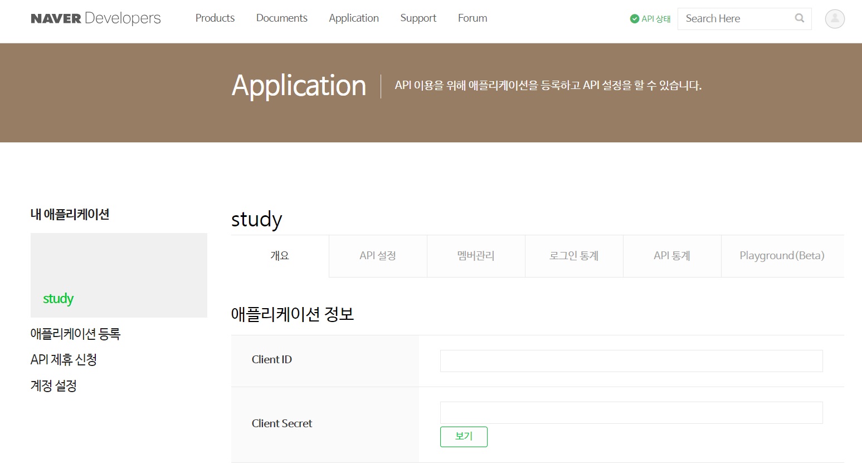This screenshot has width=862, height=470.
Task: Select the study application in the sidebar
Action: pos(58,299)
